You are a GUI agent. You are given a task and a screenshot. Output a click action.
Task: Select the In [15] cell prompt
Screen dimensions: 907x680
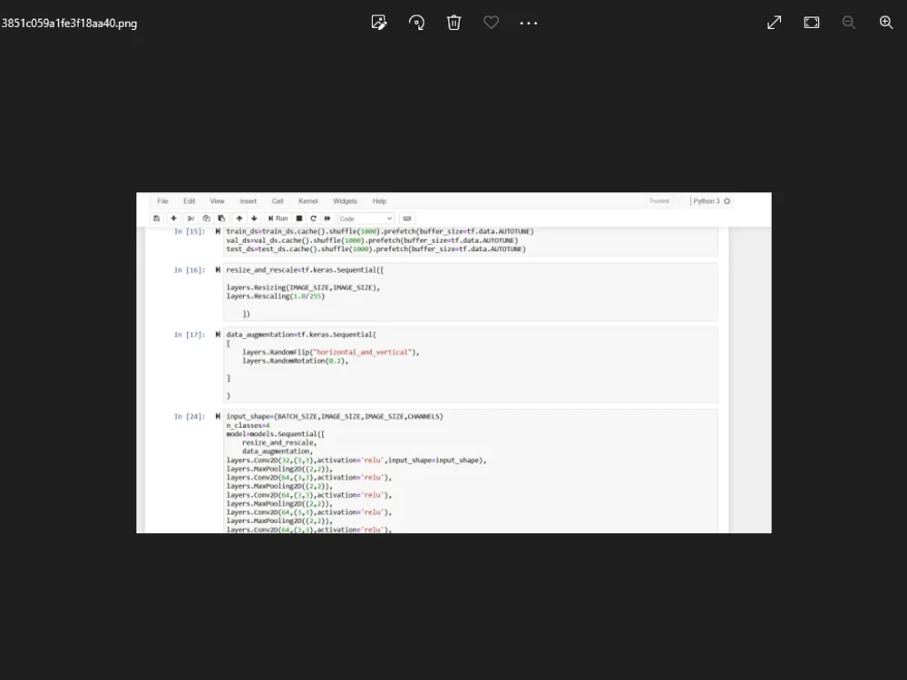190,231
